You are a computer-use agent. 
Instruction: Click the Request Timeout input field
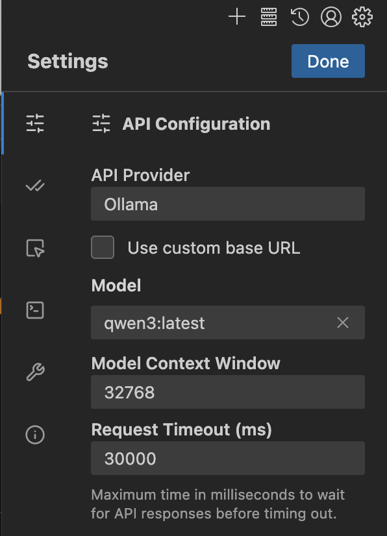(x=228, y=458)
